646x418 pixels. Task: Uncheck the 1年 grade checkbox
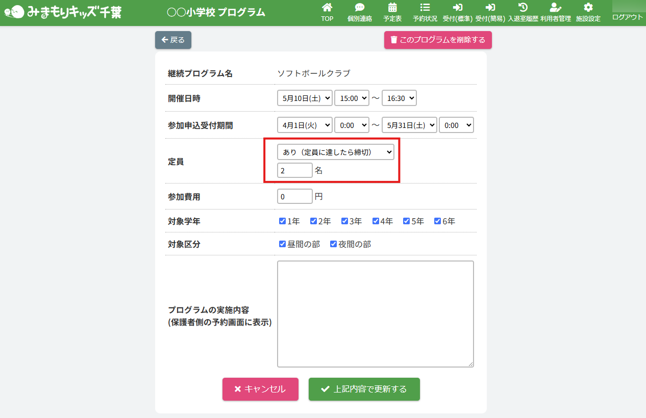click(x=282, y=221)
